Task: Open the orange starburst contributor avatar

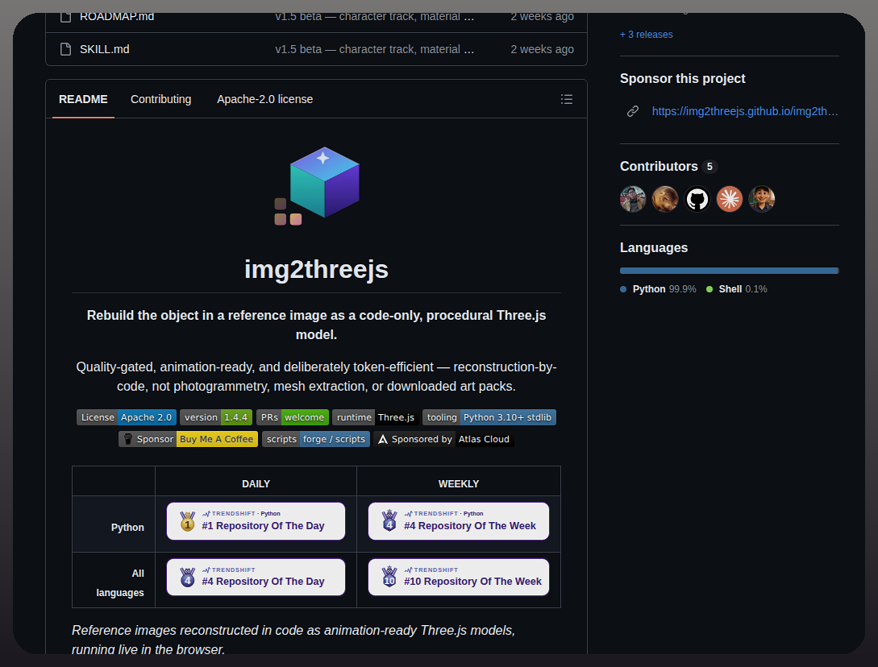Action: 730,199
